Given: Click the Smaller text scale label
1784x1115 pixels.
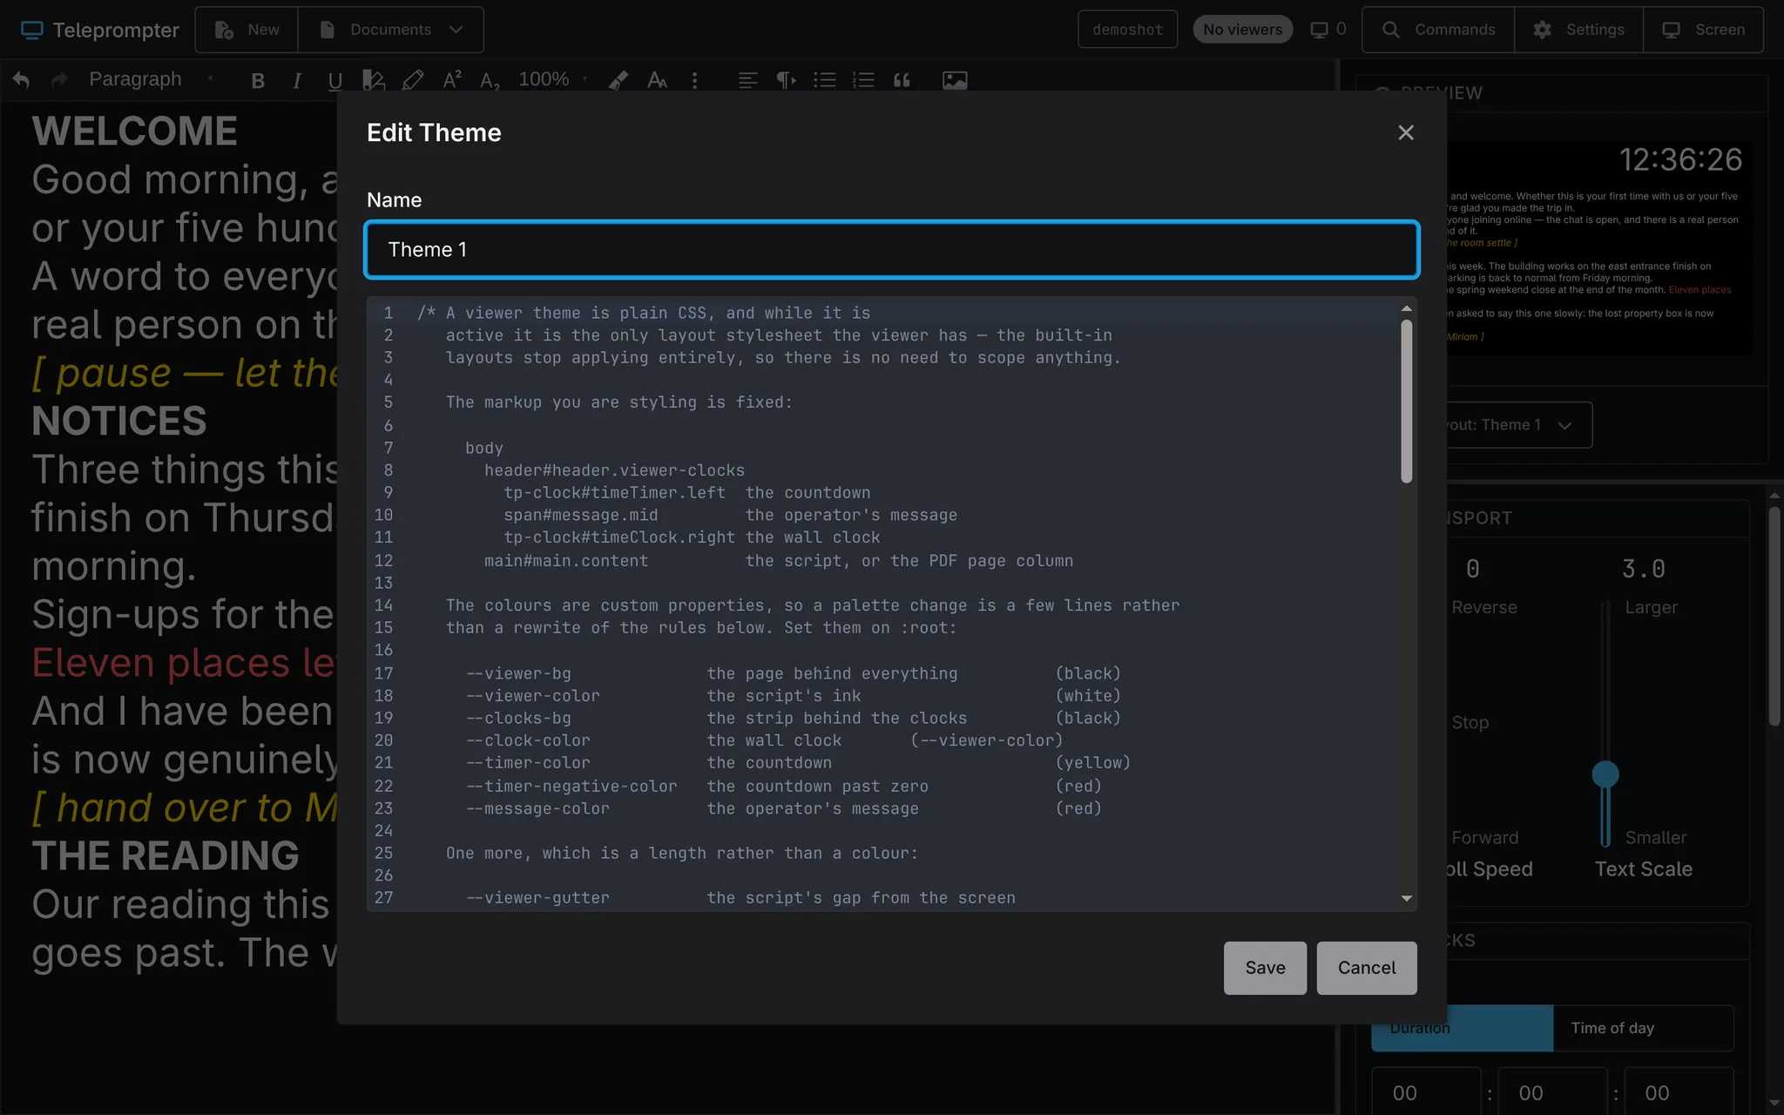Looking at the screenshot, I should pyautogui.click(x=1656, y=837).
